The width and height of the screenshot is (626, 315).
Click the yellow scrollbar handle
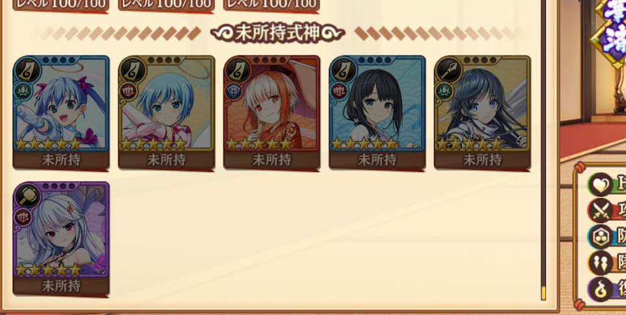point(543,292)
